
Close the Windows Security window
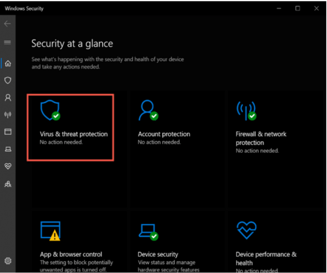coord(316,9)
